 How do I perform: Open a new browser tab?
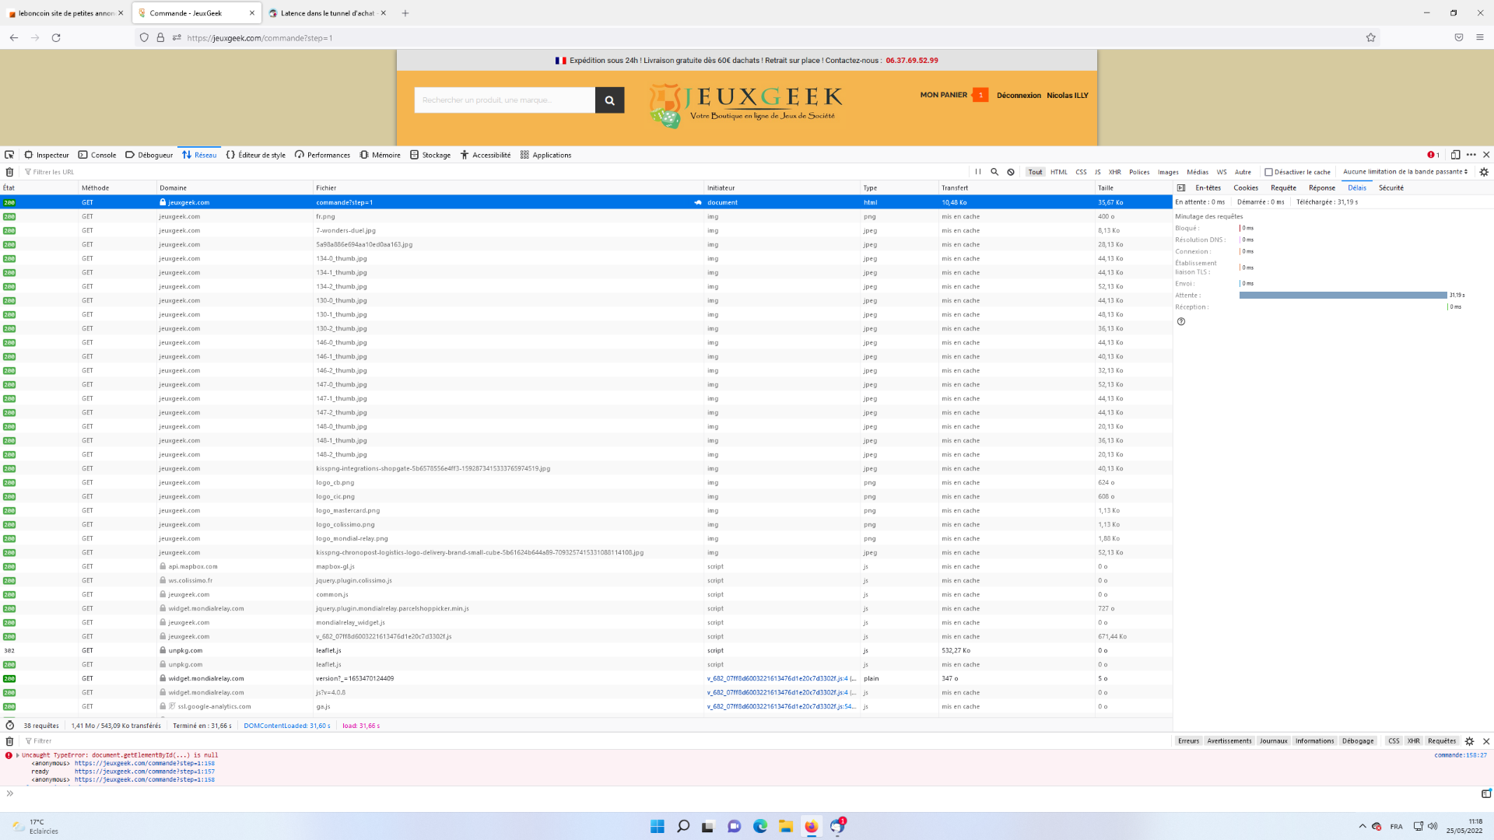(x=405, y=13)
